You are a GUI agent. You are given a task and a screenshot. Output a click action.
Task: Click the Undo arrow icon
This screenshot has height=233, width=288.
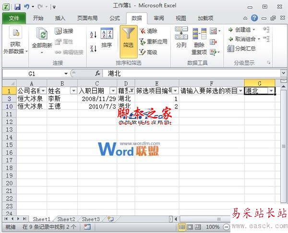26,7
